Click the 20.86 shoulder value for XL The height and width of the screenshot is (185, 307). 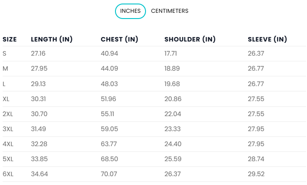[173, 99]
